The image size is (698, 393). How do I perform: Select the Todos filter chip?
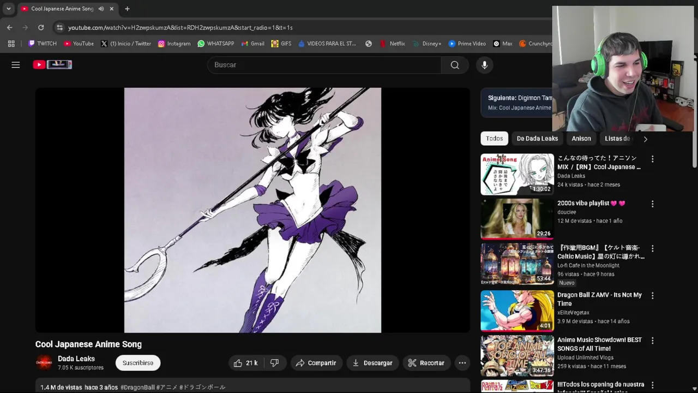point(495,139)
